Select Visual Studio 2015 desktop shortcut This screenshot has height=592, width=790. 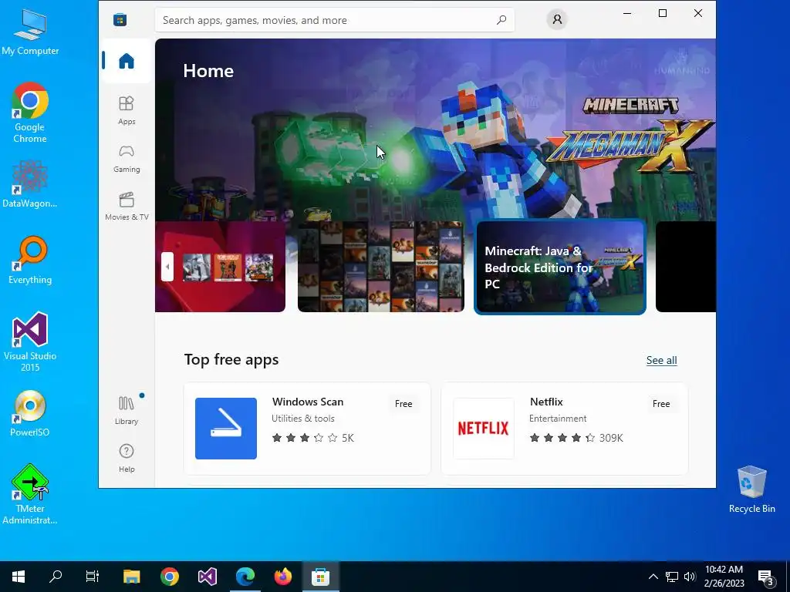[30, 342]
